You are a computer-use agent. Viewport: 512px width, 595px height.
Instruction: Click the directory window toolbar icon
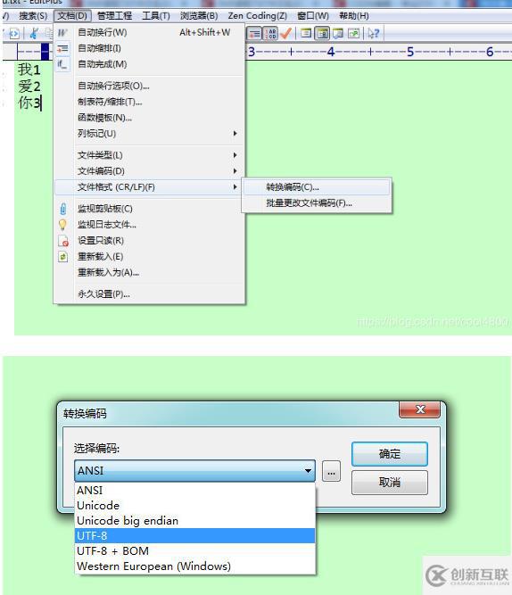(306, 33)
